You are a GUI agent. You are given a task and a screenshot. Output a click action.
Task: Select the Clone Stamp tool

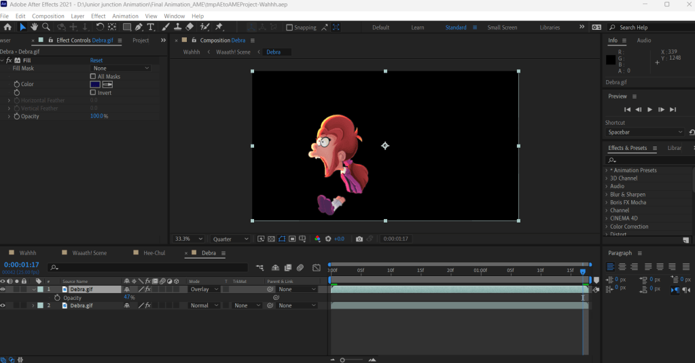(x=177, y=27)
